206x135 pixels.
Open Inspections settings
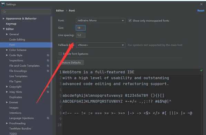coord(16,60)
